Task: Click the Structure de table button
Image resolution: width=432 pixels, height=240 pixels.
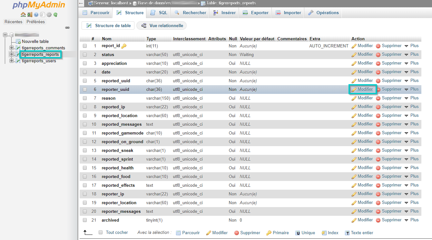Action: click(x=108, y=26)
